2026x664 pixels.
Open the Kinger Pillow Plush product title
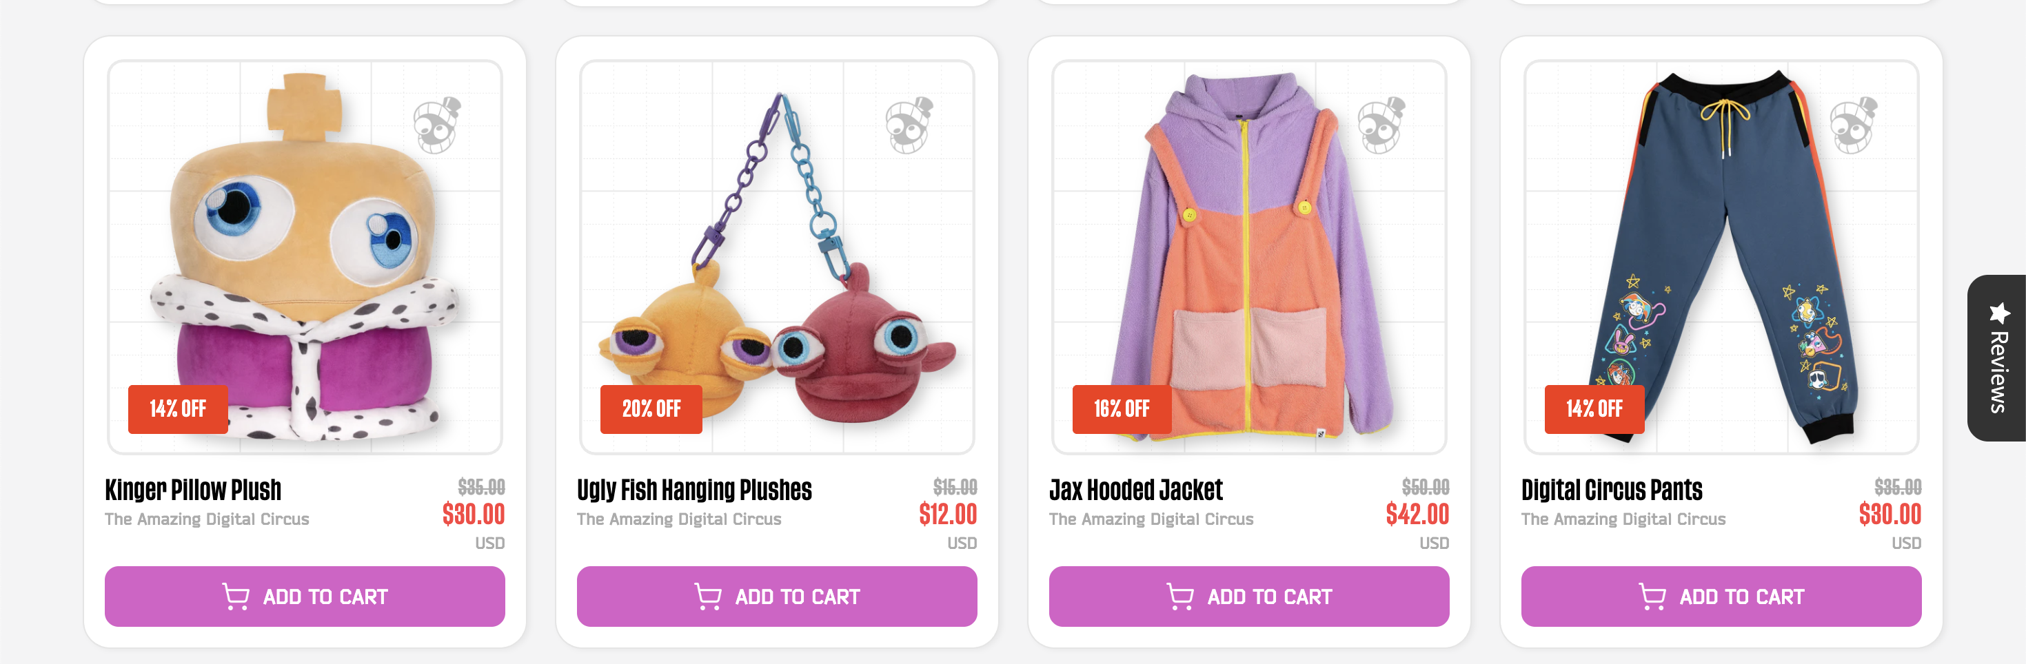tap(194, 490)
